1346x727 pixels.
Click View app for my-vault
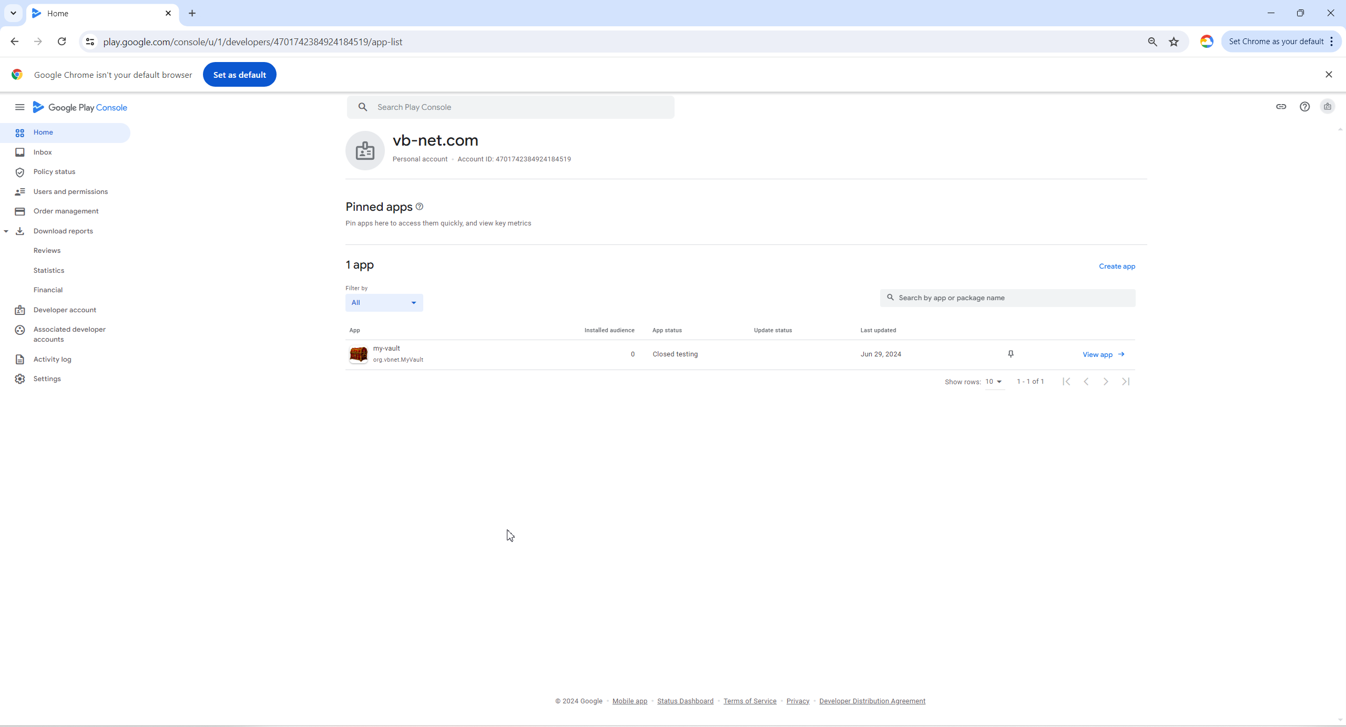[x=1103, y=355]
